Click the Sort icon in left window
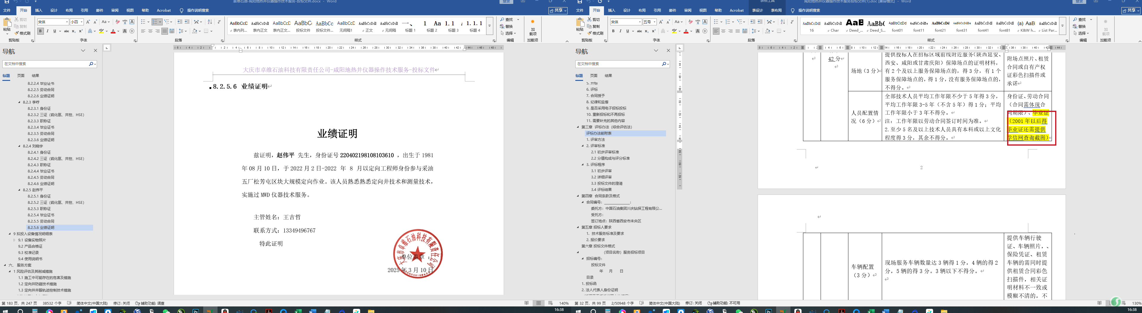The height and width of the screenshot is (313, 1142). [x=210, y=22]
